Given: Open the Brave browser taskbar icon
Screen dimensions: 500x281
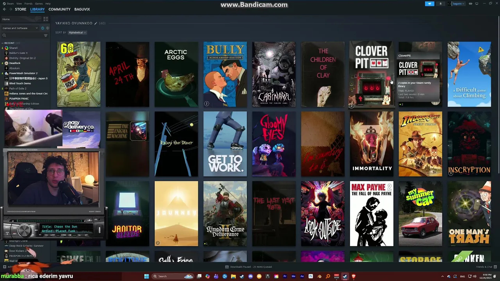Looking at the screenshot, I should (x=354, y=276).
